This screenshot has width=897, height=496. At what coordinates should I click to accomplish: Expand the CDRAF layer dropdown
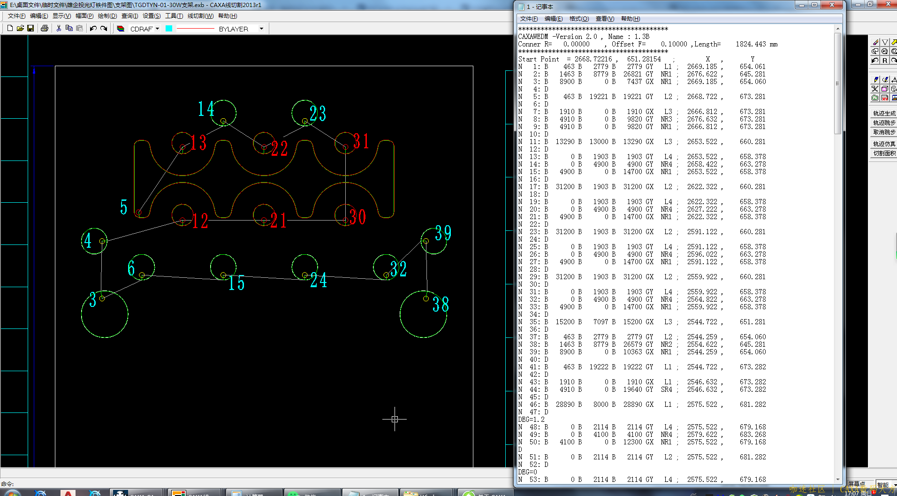click(x=157, y=29)
